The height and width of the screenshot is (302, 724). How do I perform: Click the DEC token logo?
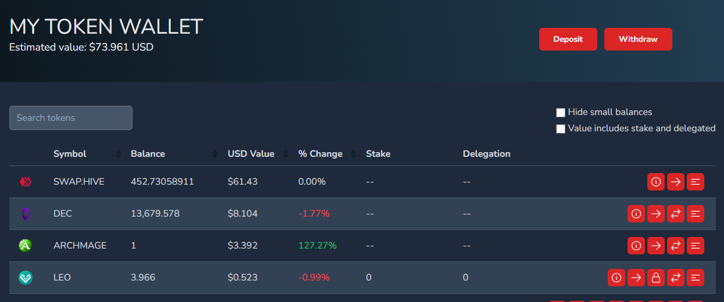point(26,214)
